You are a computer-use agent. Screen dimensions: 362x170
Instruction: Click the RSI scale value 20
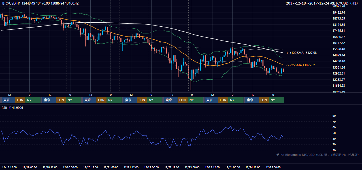coord(334,150)
